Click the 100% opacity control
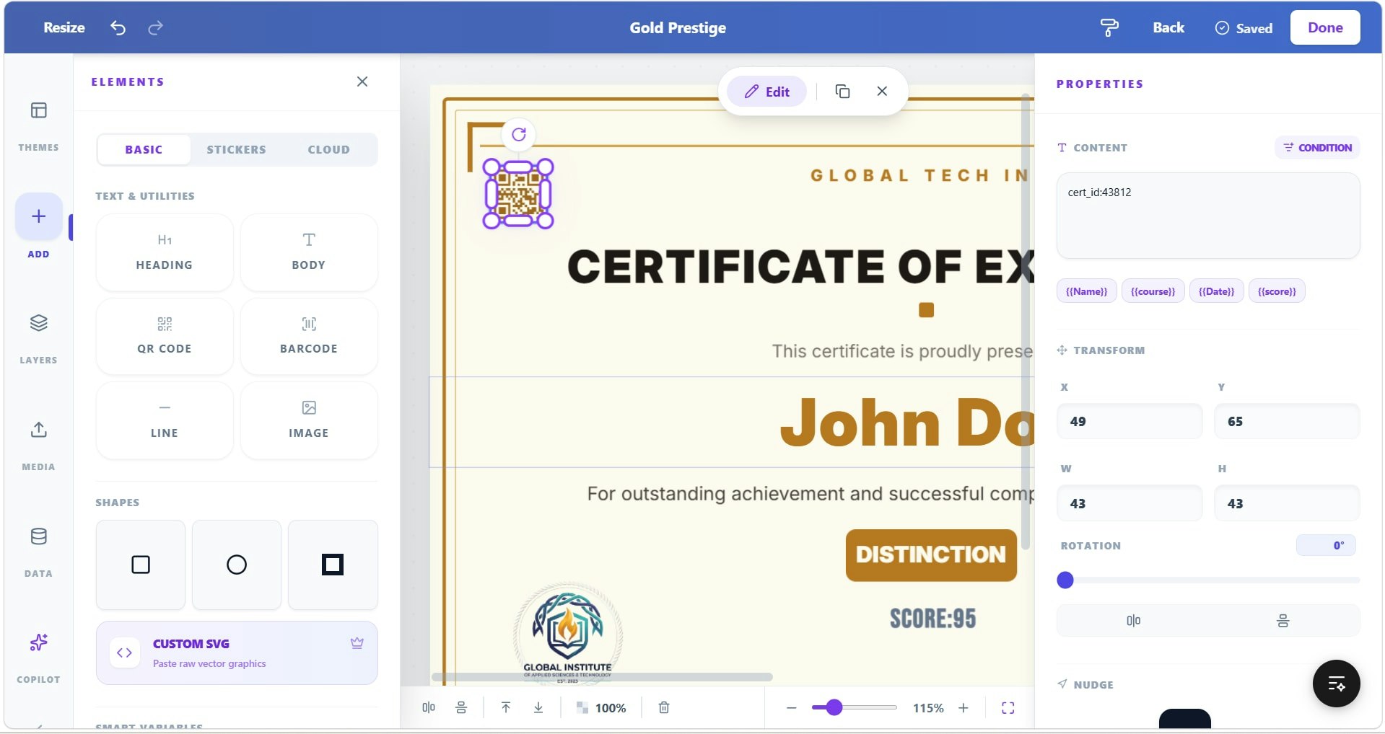 [x=601, y=708]
